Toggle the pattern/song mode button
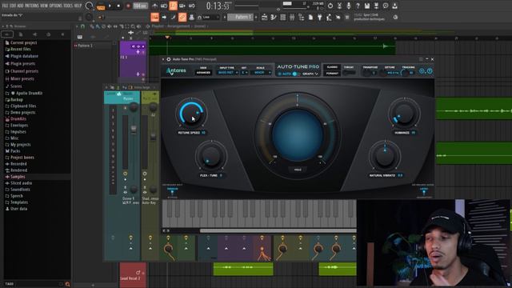Viewport: 512px width, 288px height. tap(101, 6)
